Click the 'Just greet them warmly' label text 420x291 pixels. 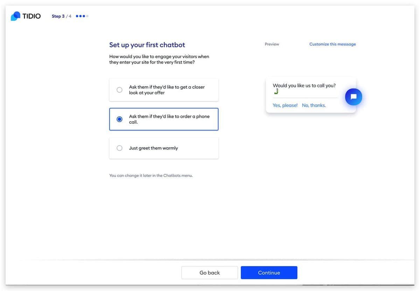point(153,148)
